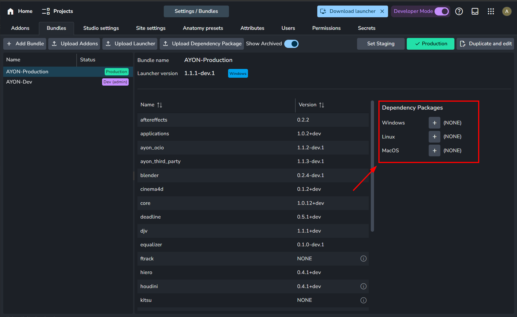Click Duplicate and edit button
Screen dimensions: 517x317
(x=485, y=44)
